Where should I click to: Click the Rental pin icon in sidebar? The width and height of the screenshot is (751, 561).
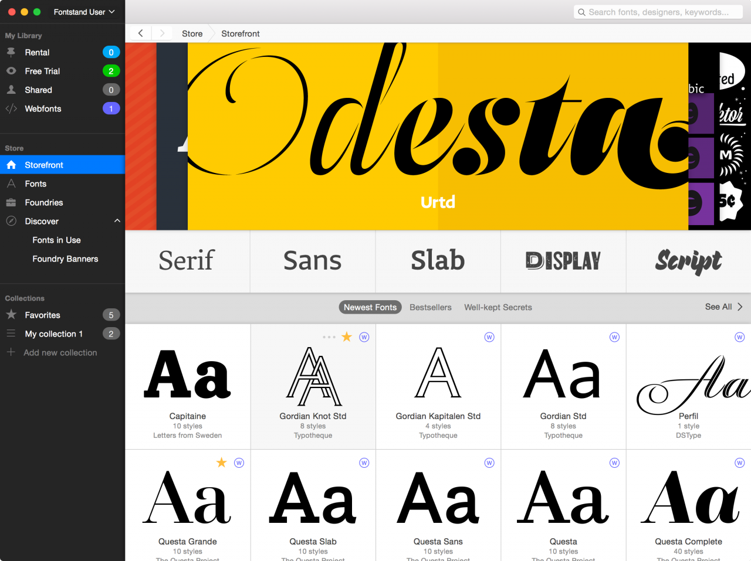(x=11, y=52)
